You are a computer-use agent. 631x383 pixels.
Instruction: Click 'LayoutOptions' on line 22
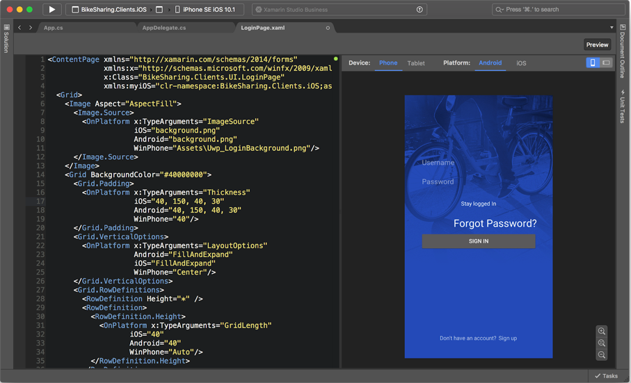click(234, 245)
